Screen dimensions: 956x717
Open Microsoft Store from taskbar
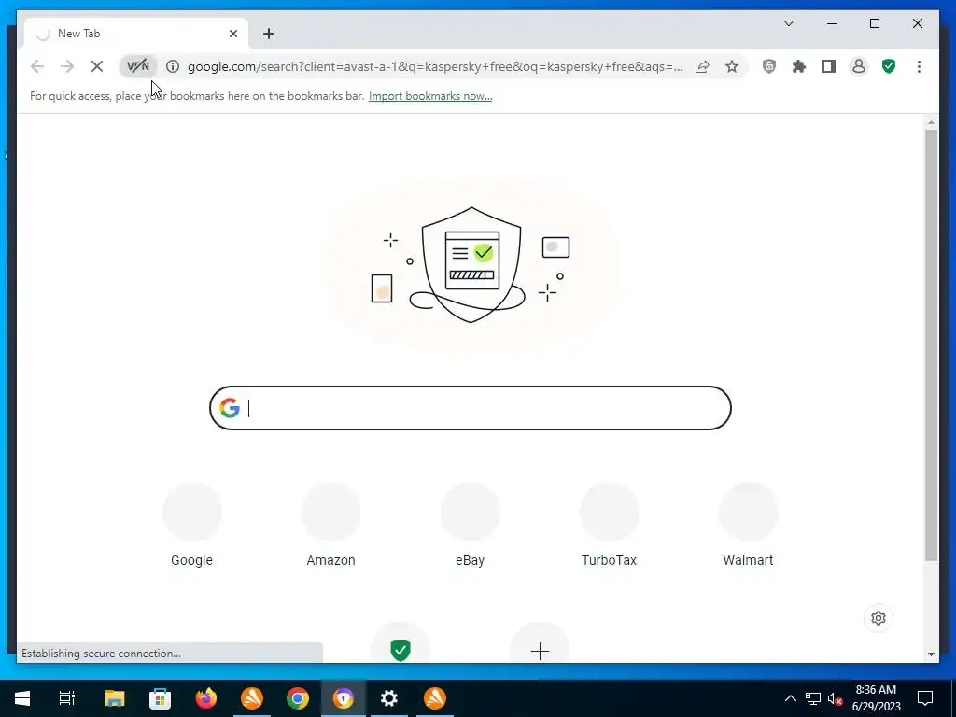[160, 698]
